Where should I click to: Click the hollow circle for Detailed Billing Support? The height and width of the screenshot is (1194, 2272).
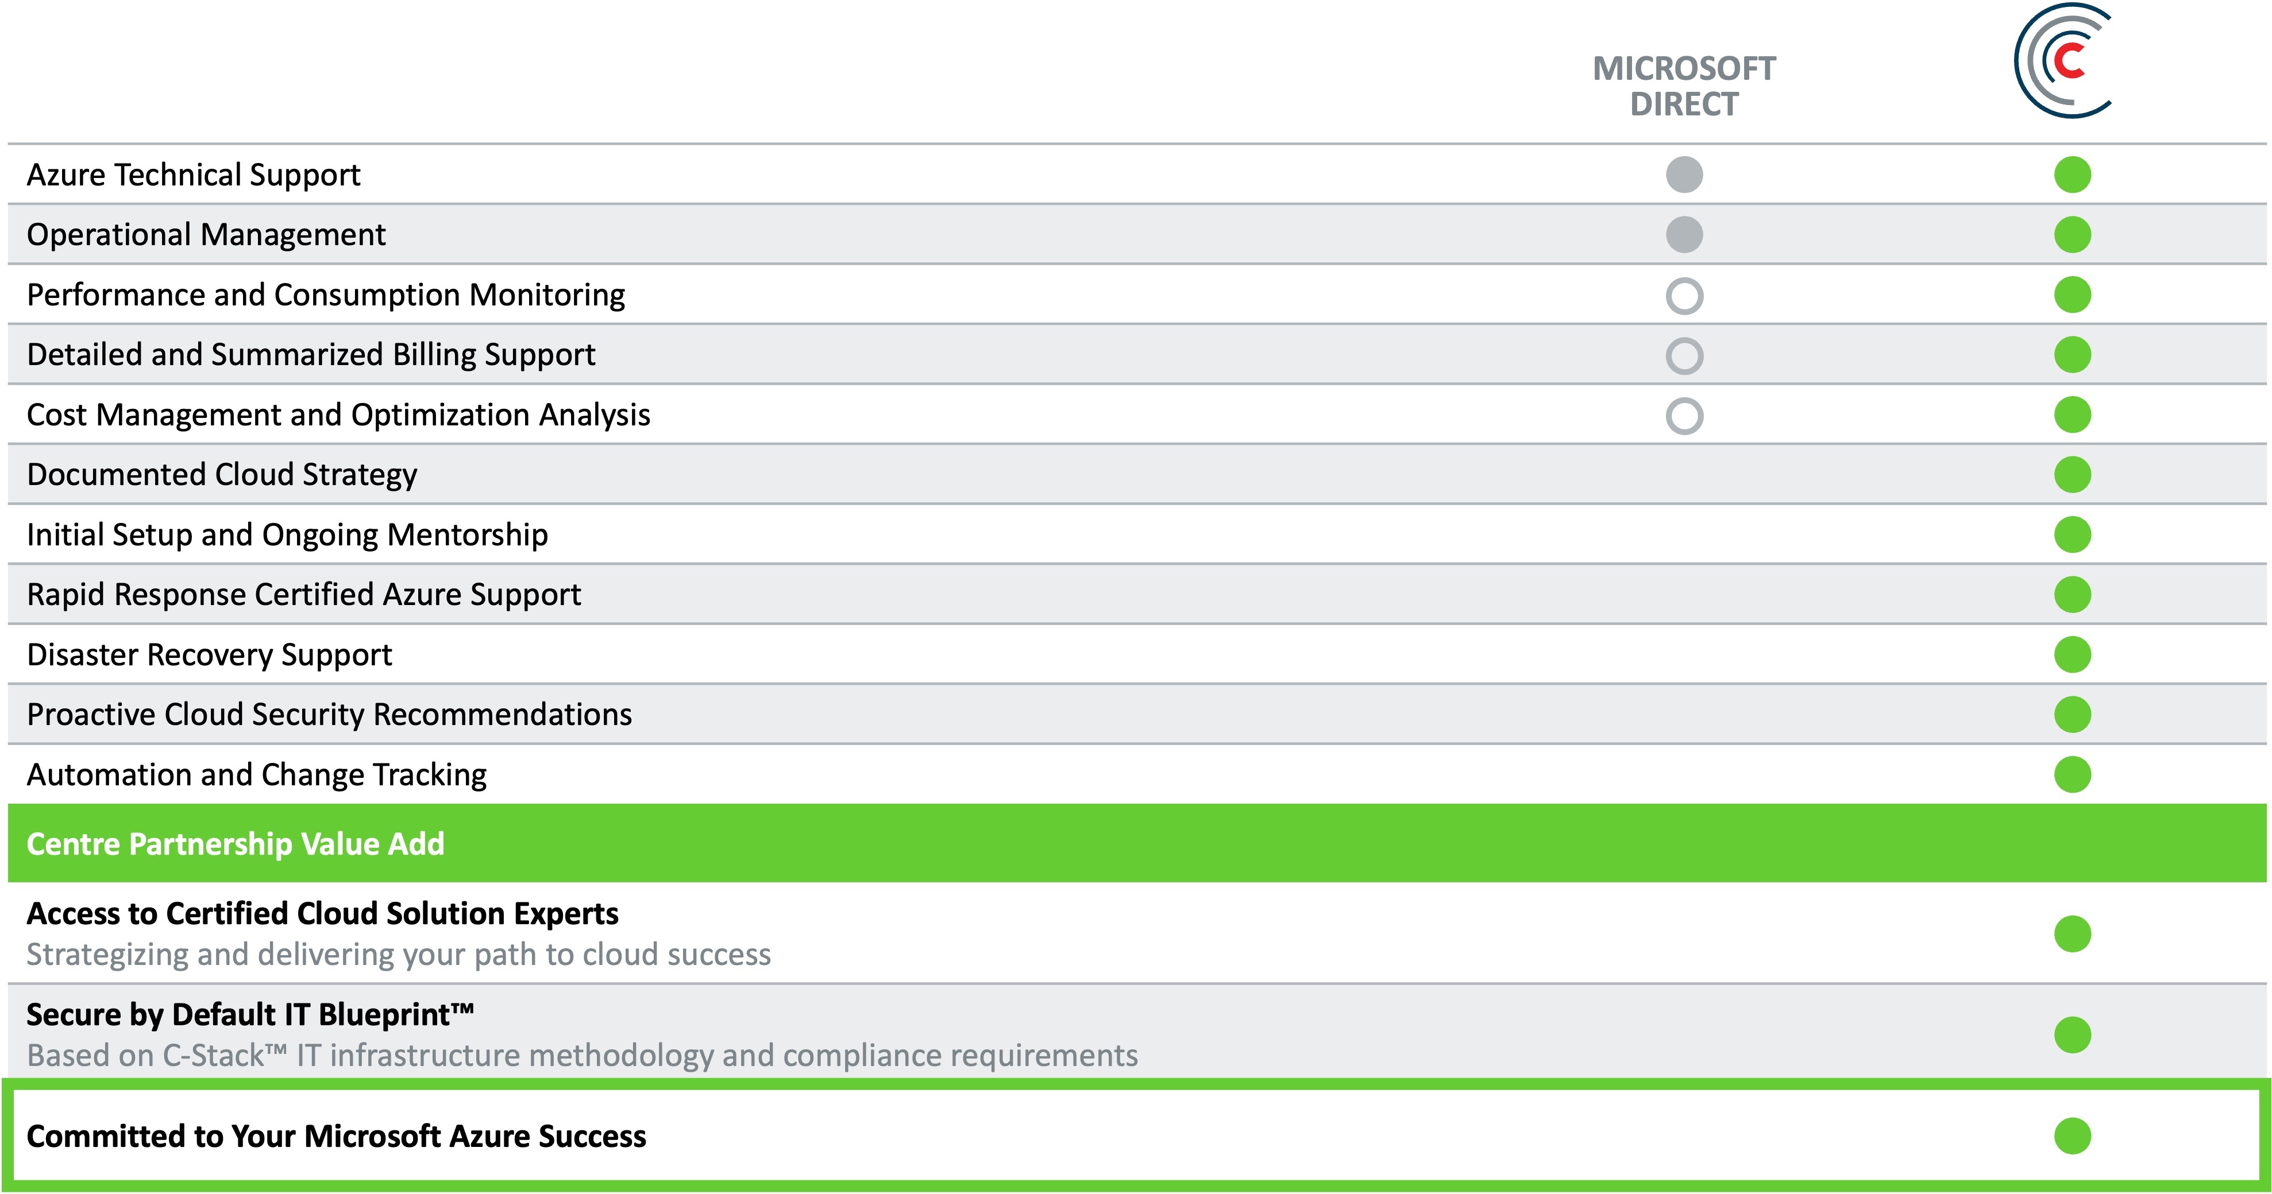pyautogui.click(x=1684, y=356)
